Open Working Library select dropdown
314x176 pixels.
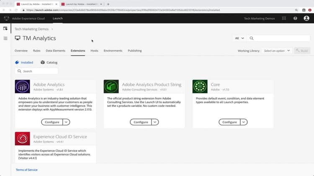click(277, 51)
